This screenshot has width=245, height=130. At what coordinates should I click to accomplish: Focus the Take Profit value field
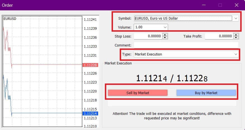pos(219,36)
